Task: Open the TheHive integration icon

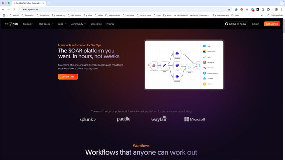Action: pos(205,84)
